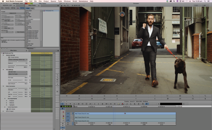
Task: Switch to the Settings tab in project window
Action: [x=13, y=8]
